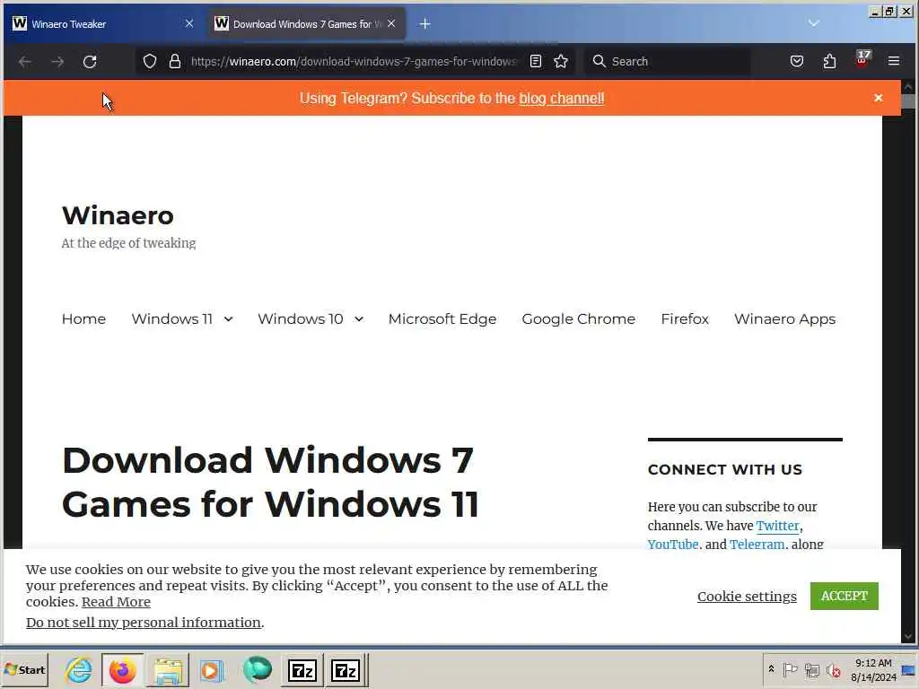Open the Twitter link
The height and width of the screenshot is (689, 919).
(777, 526)
